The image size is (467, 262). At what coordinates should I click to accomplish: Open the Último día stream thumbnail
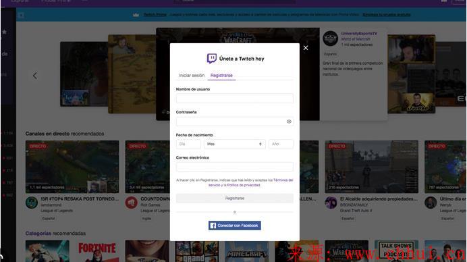pyautogui.click(x=445, y=167)
